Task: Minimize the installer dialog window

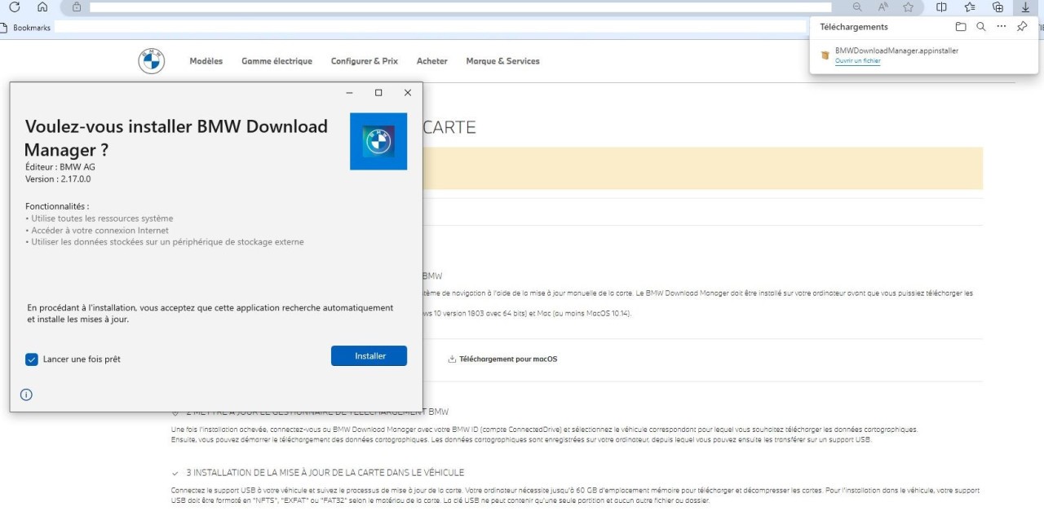Action: coord(350,93)
